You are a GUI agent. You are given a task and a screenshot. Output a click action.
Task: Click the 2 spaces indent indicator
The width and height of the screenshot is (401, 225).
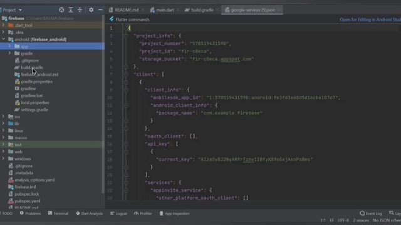tap(361, 220)
